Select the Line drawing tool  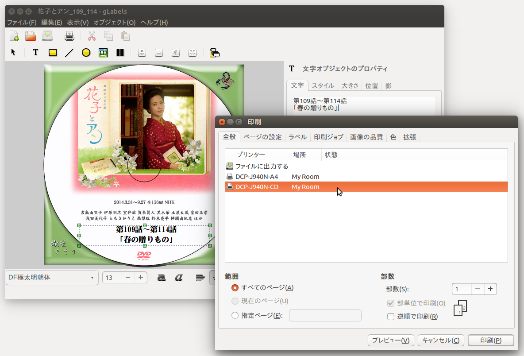69,53
